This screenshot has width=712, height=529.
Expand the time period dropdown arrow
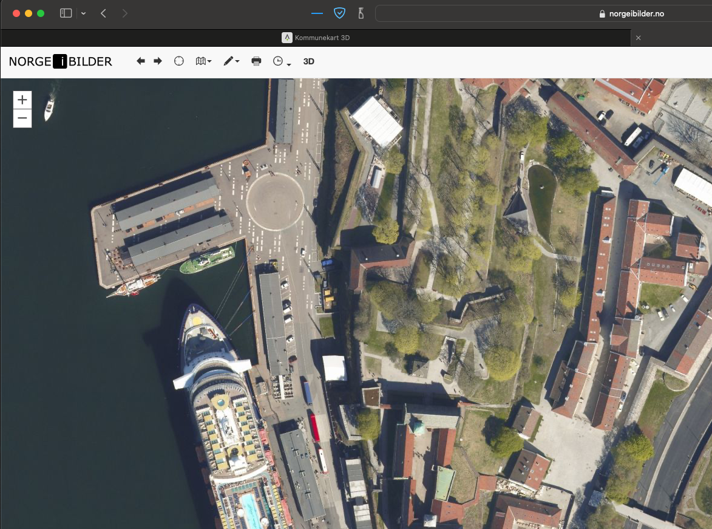click(289, 63)
